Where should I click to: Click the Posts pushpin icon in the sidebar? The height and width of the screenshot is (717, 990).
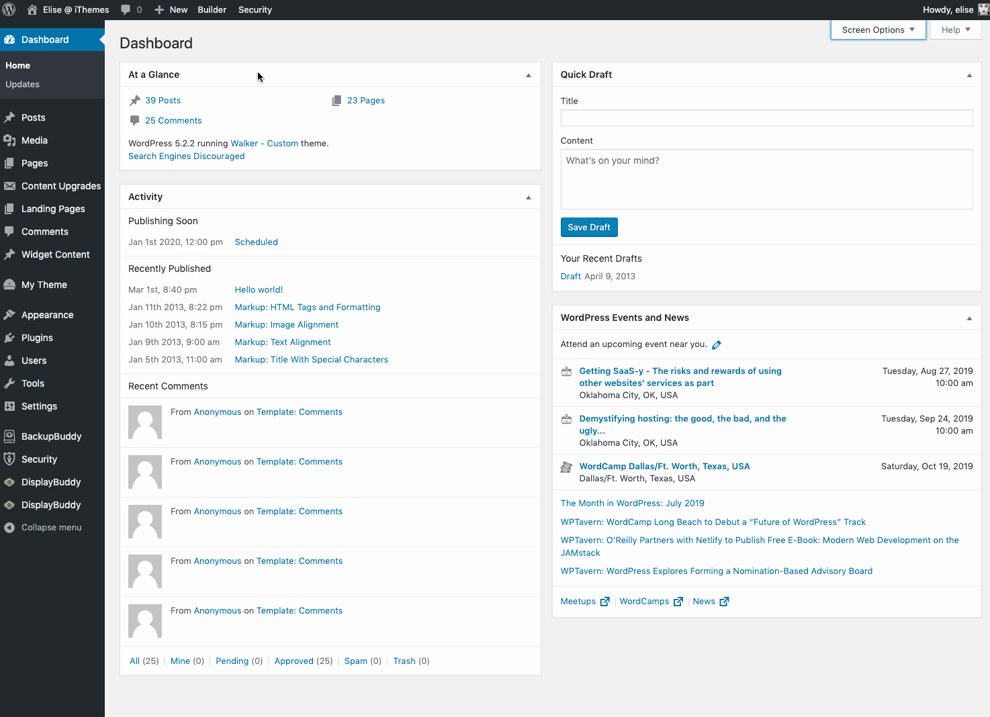pos(9,117)
